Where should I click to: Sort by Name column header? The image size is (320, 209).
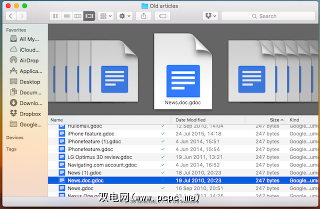[109, 120]
